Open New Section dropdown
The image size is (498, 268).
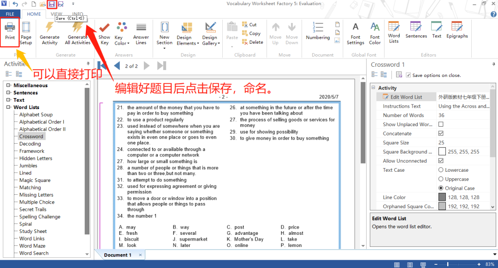(x=165, y=35)
